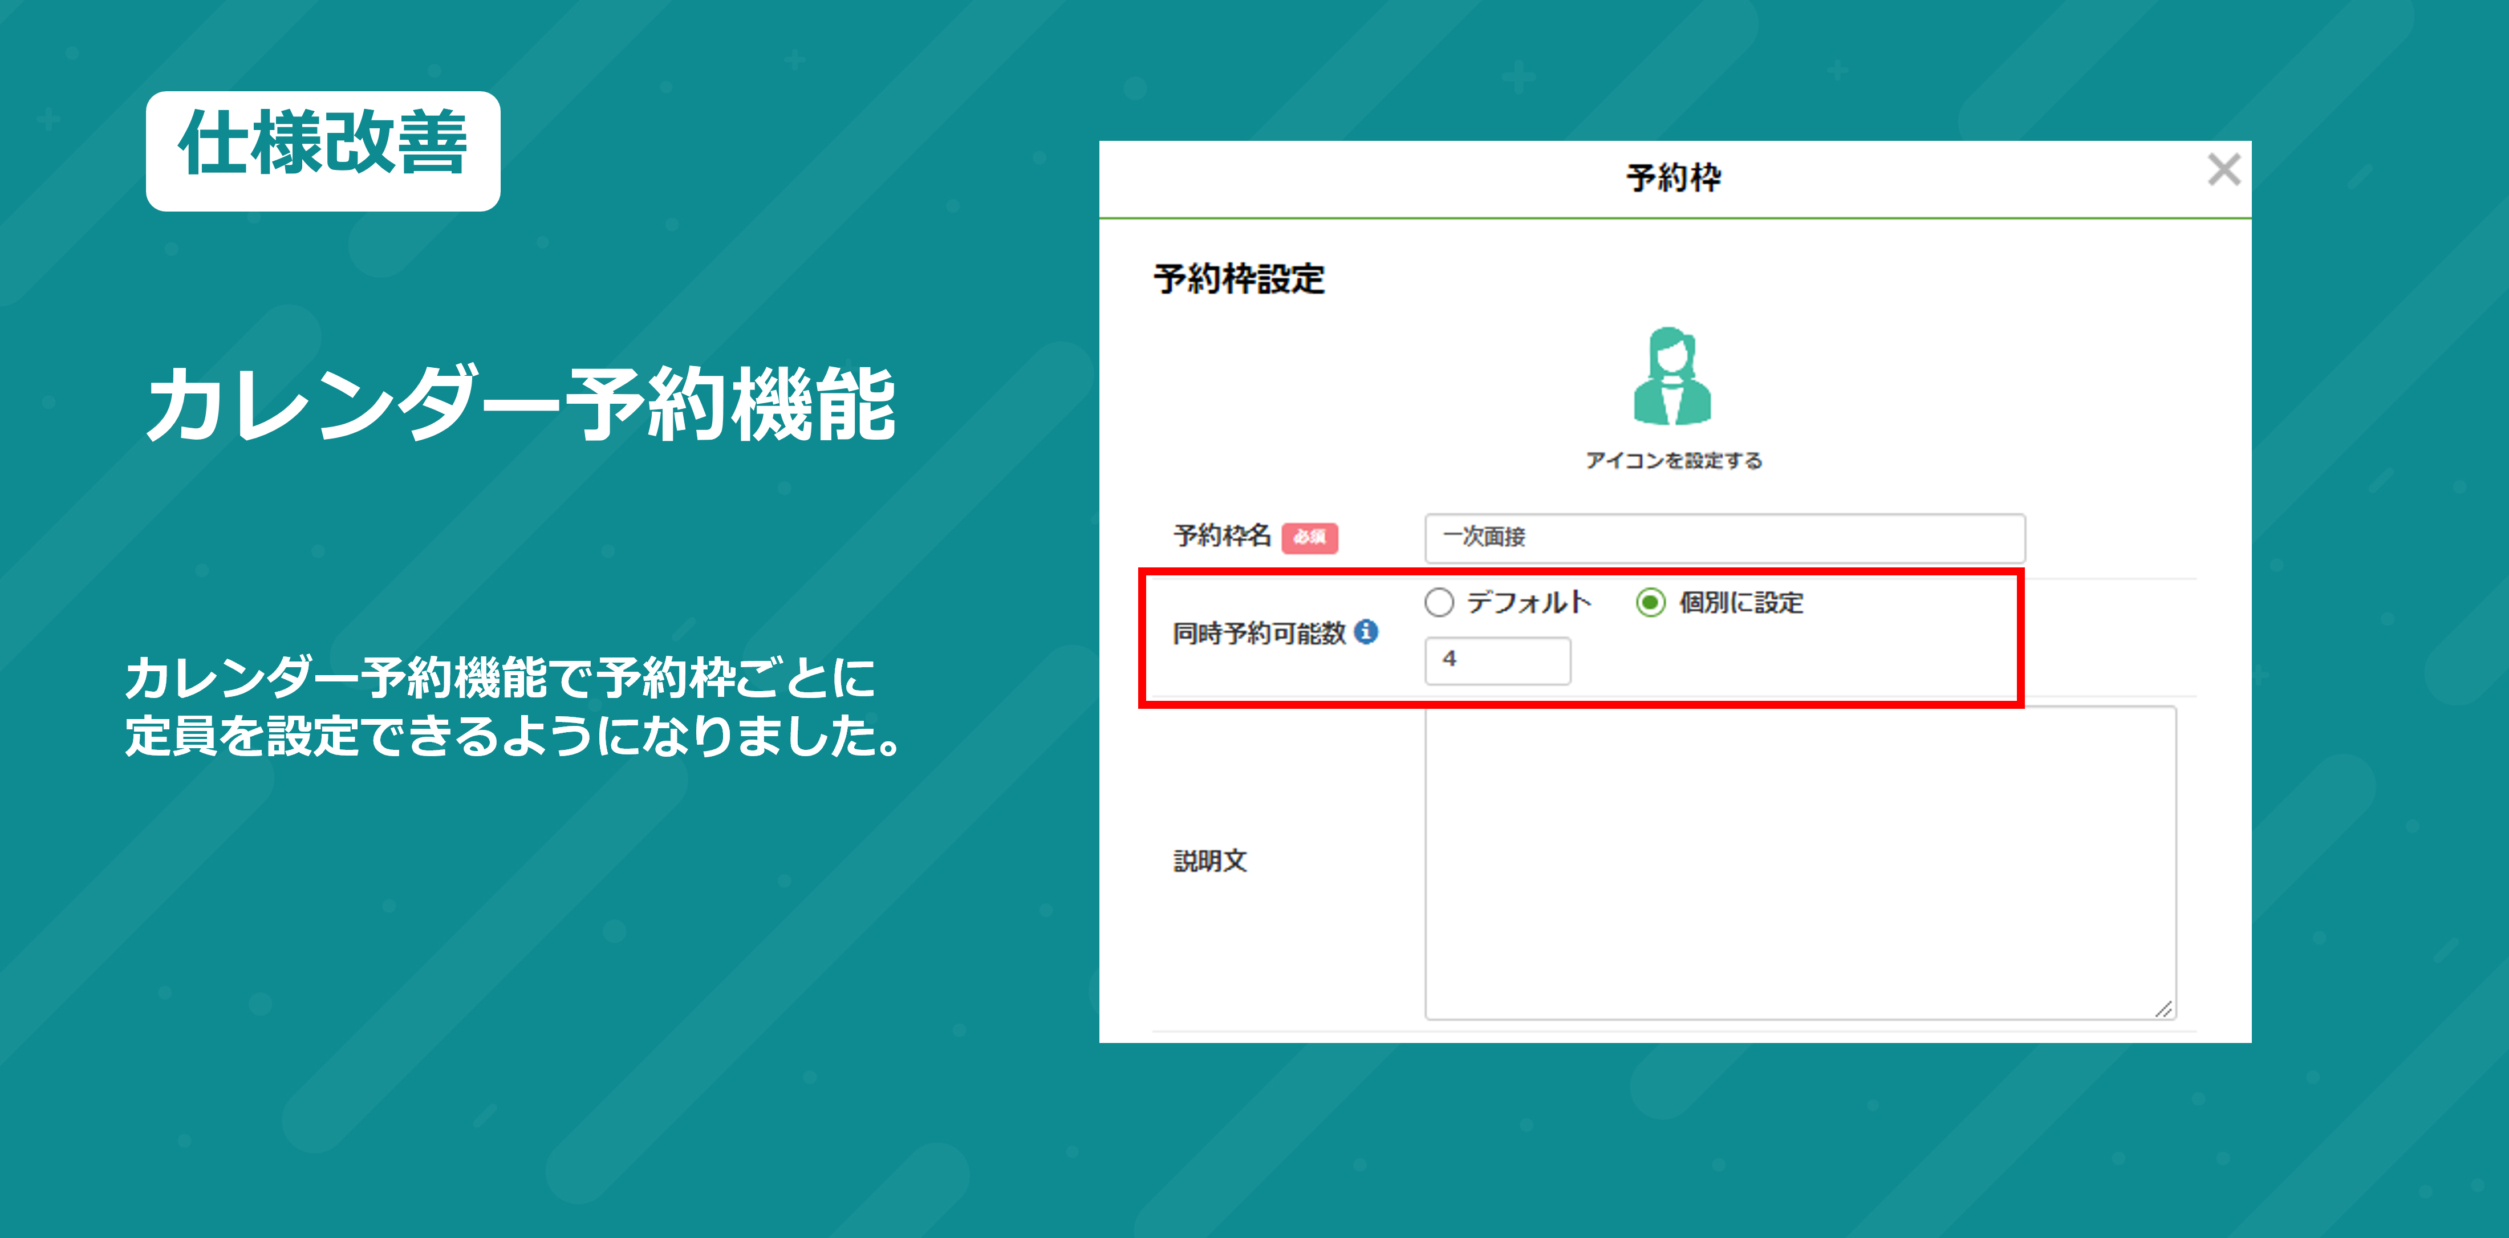Viewport: 2509px width, 1238px height.
Task: Click the カレンダー予約機能 headline
Action: 521,404
